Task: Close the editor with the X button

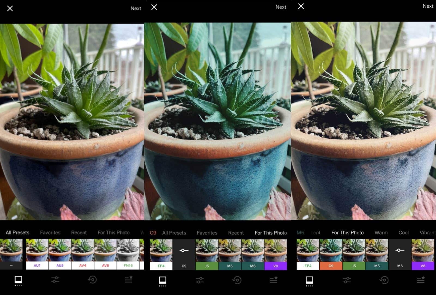Action: 10,8
